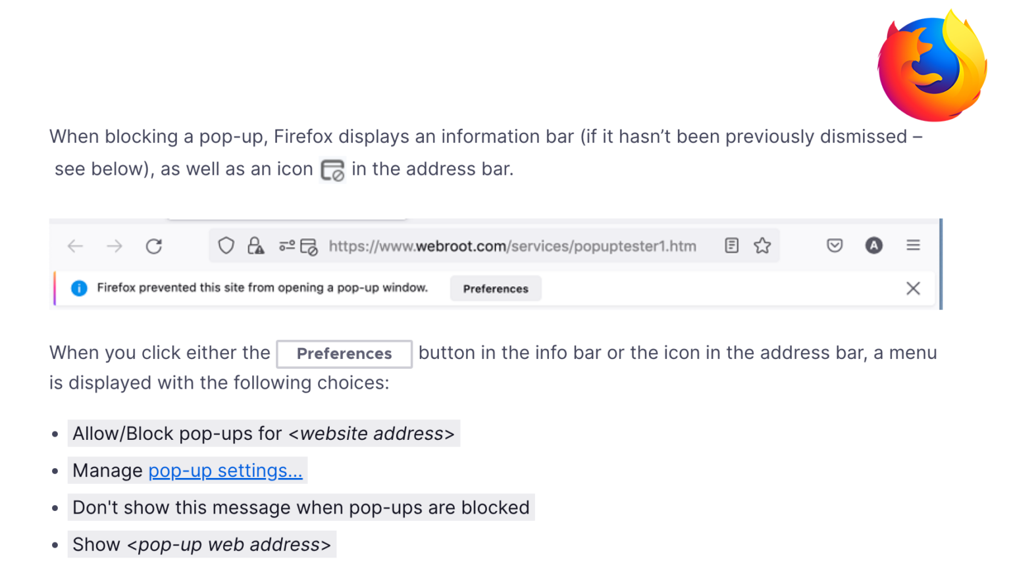This screenshot has width=1011, height=578.
Task: Dismiss the pop-up blocked info bar
Action: tap(913, 288)
